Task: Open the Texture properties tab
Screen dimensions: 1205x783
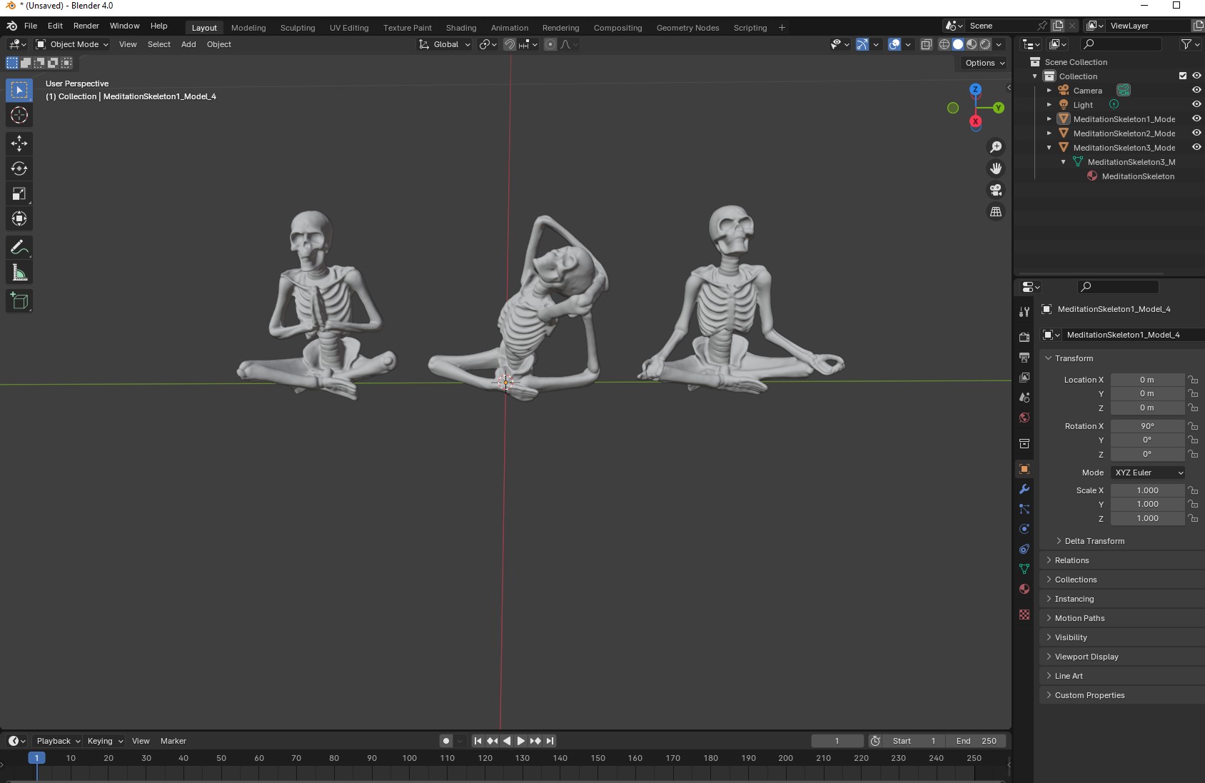Action: [x=1024, y=615]
